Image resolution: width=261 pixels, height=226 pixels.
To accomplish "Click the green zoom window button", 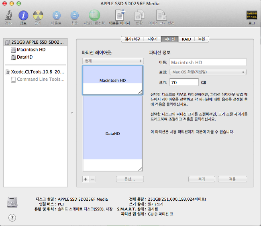I will point(19,4).
